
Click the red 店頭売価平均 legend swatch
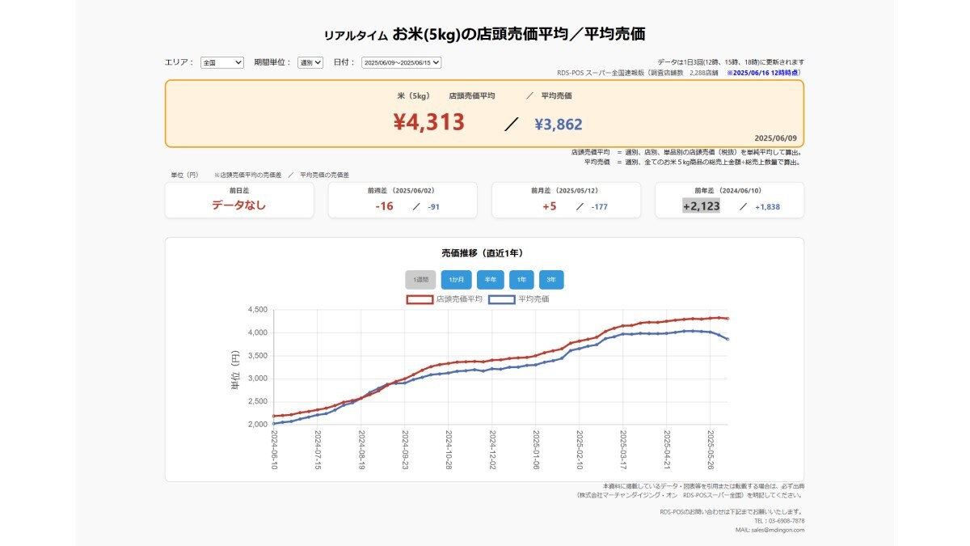[x=420, y=297]
